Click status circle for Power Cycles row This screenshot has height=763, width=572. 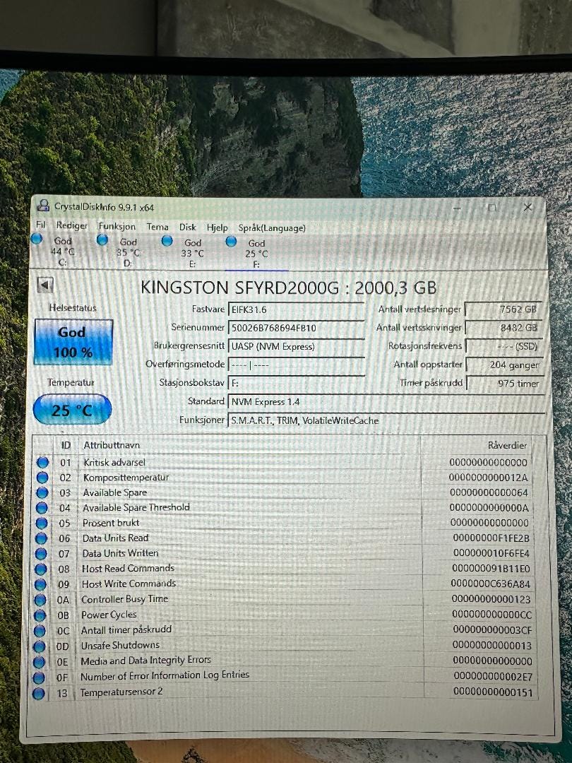pyautogui.click(x=40, y=615)
